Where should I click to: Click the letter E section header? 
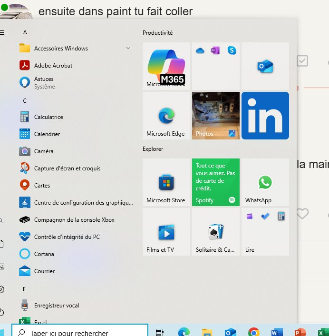(x=24, y=289)
